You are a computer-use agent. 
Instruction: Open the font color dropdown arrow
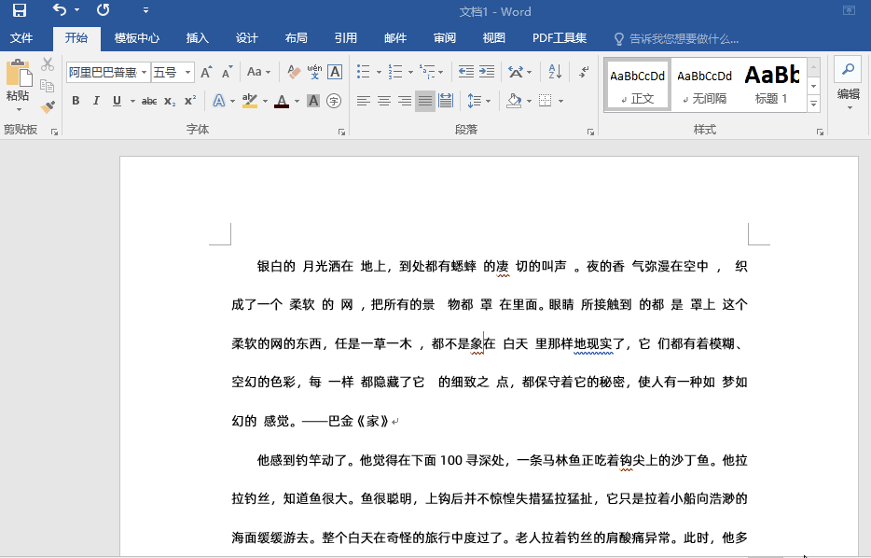[x=297, y=100]
